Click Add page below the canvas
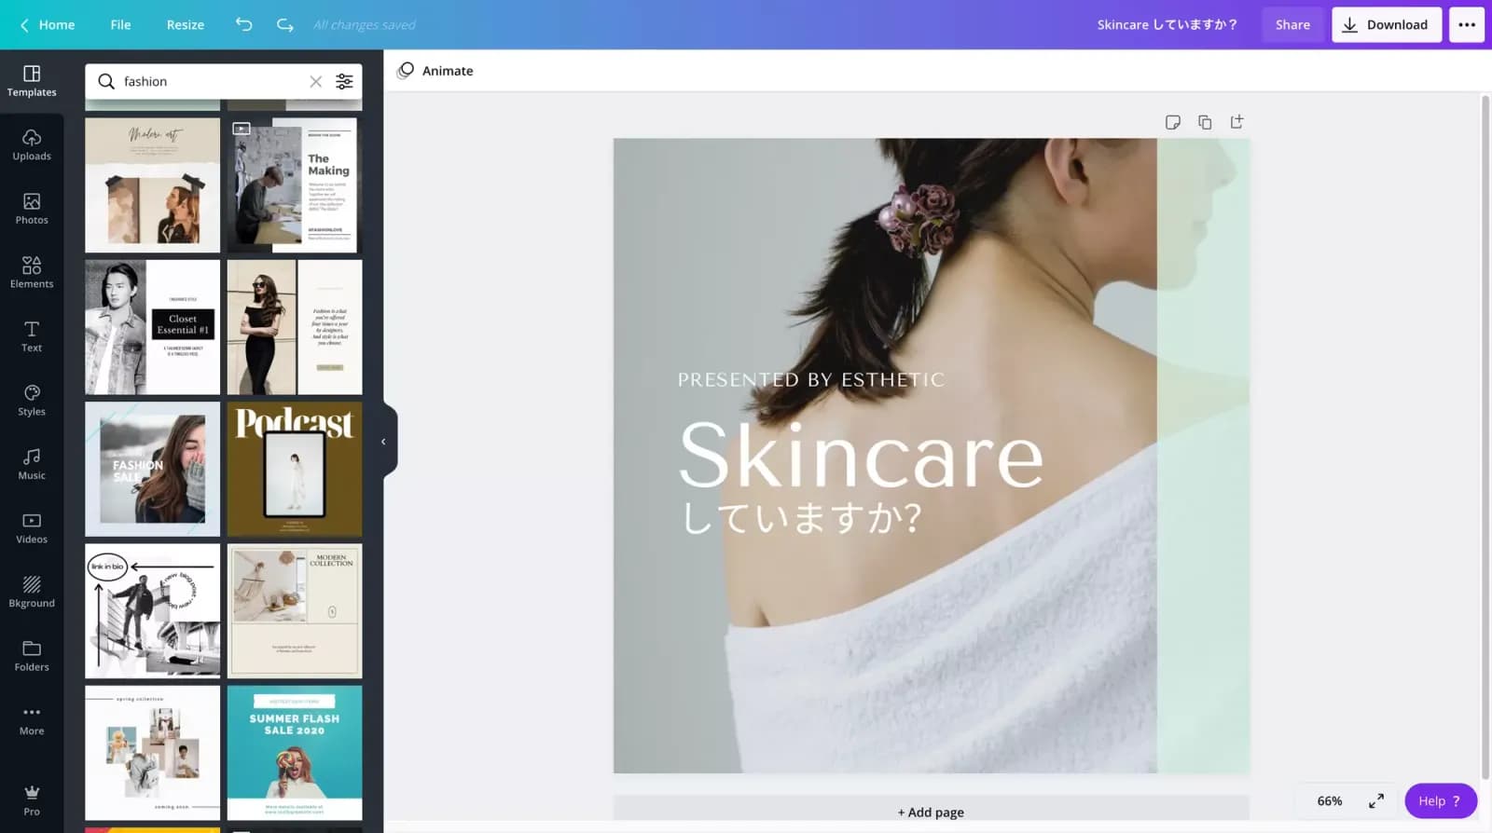Image resolution: width=1492 pixels, height=833 pixels. pyautogui.click(x=931, y=813)
